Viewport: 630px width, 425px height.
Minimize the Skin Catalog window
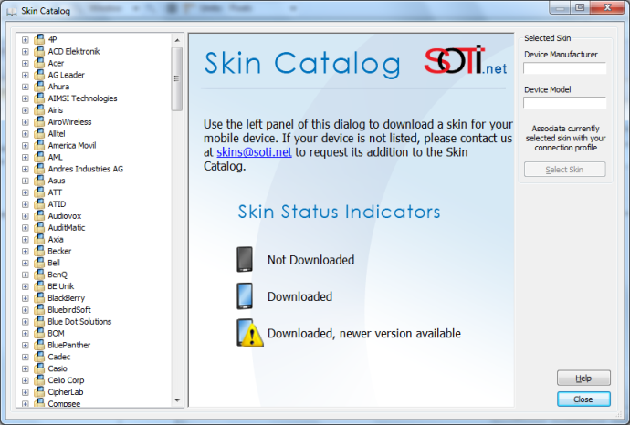click(x=560, y=7)
